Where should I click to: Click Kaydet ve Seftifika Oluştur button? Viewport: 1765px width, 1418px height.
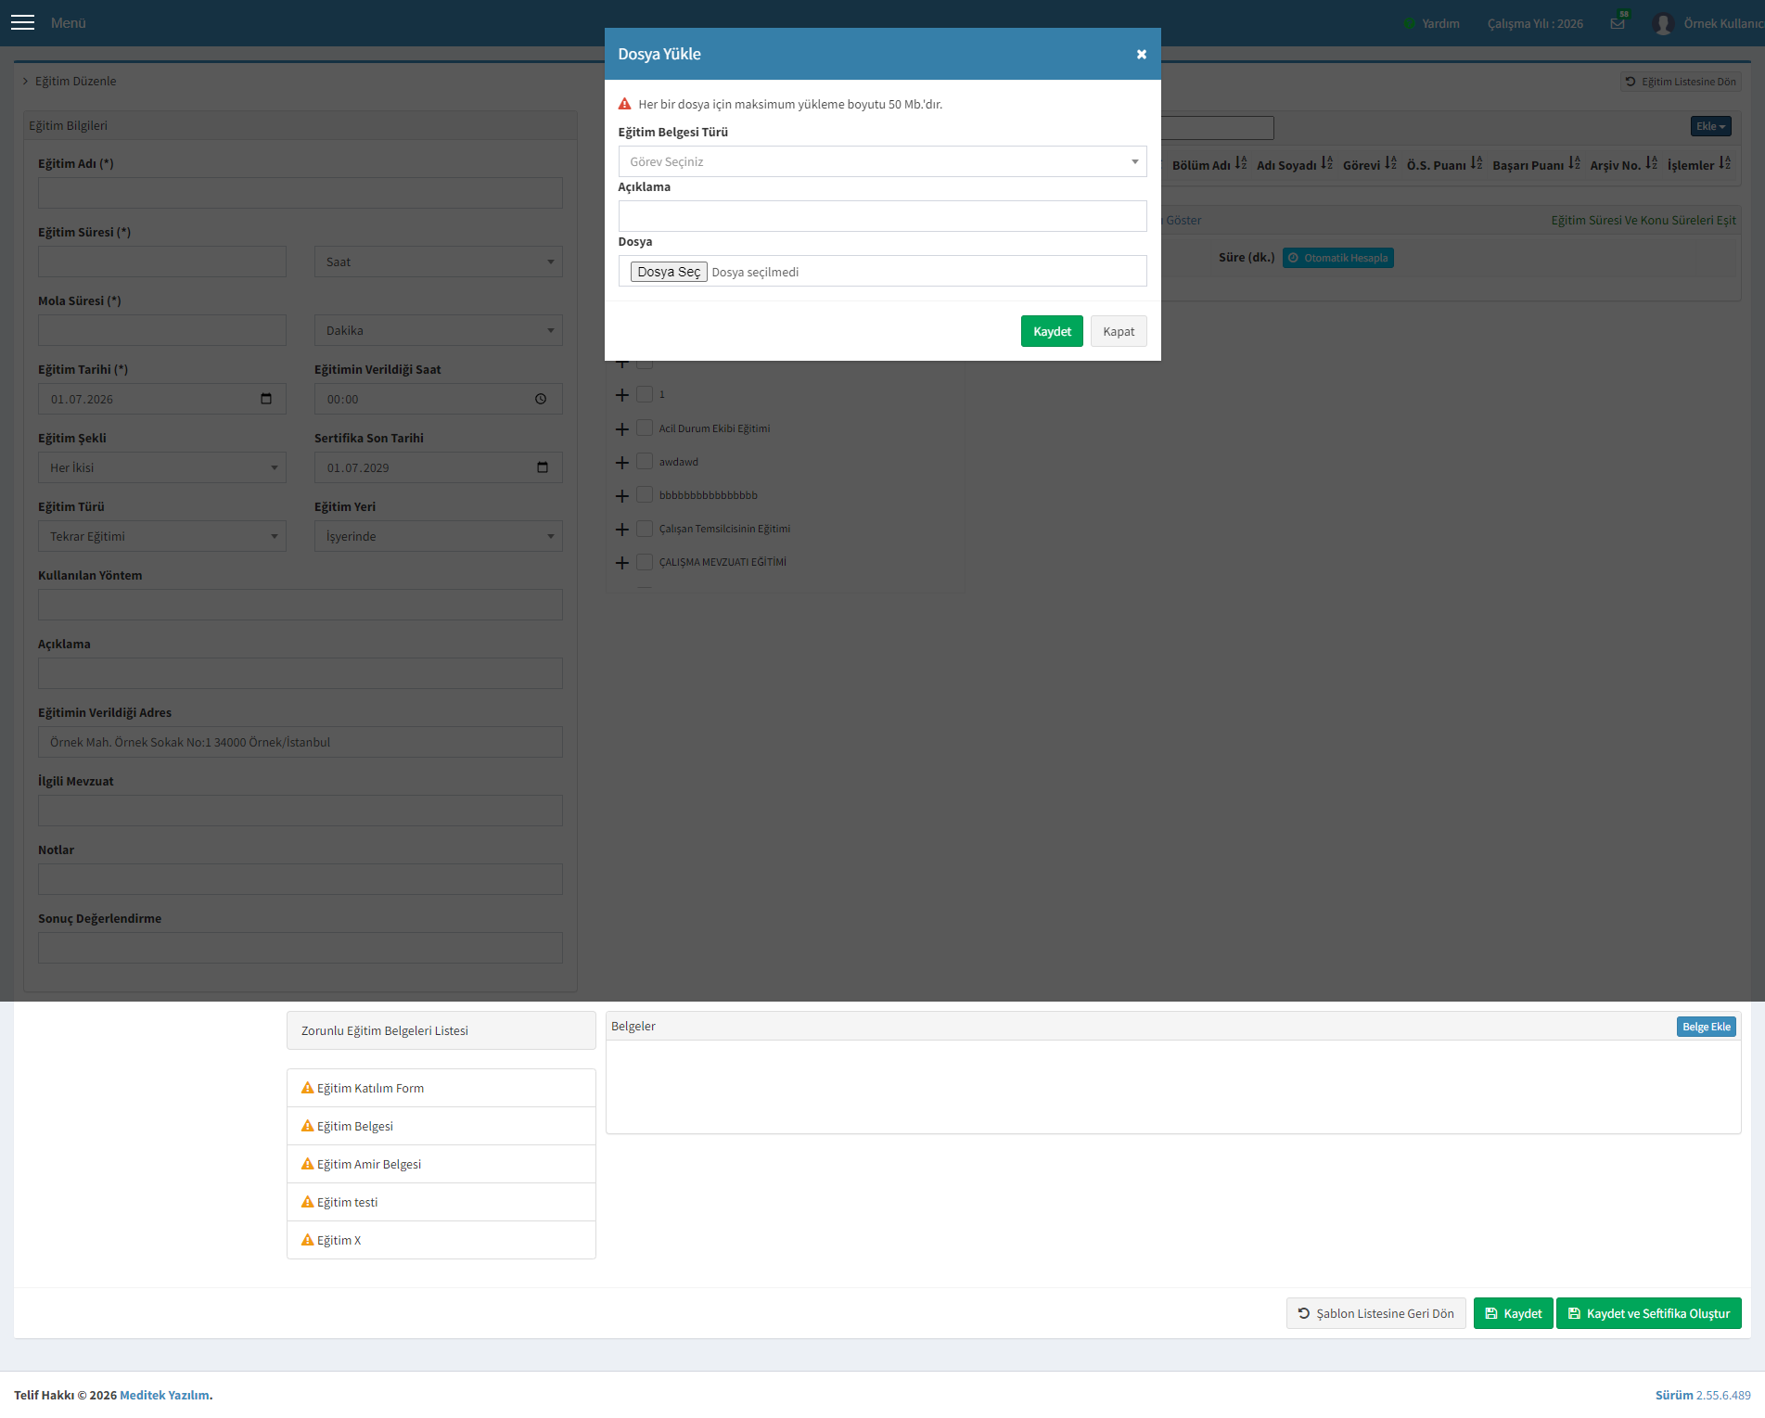pos(1648,1313)
